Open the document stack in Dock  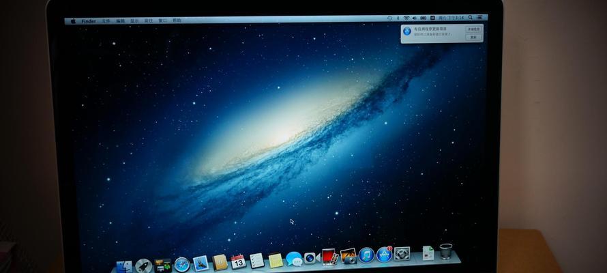[428, 253]
